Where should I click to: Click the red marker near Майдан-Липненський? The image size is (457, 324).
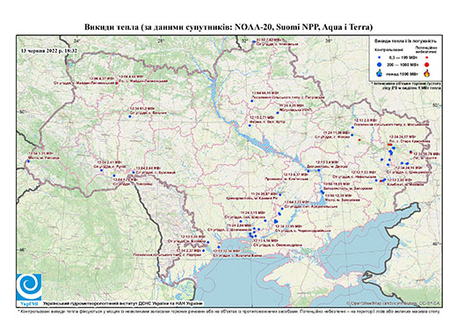click(117, 84)
